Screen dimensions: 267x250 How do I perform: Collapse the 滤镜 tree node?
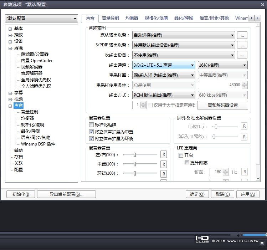(10, 48)
